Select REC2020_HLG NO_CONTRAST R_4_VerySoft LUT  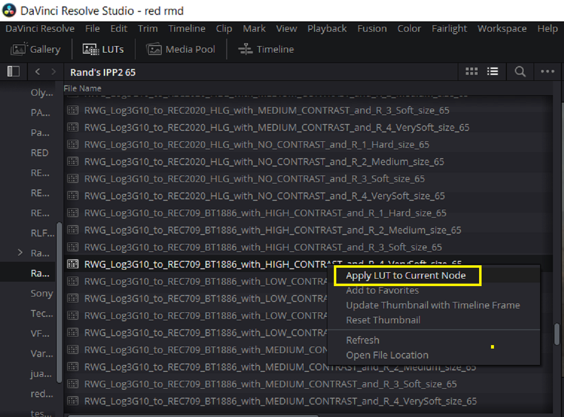pos(264,195)
